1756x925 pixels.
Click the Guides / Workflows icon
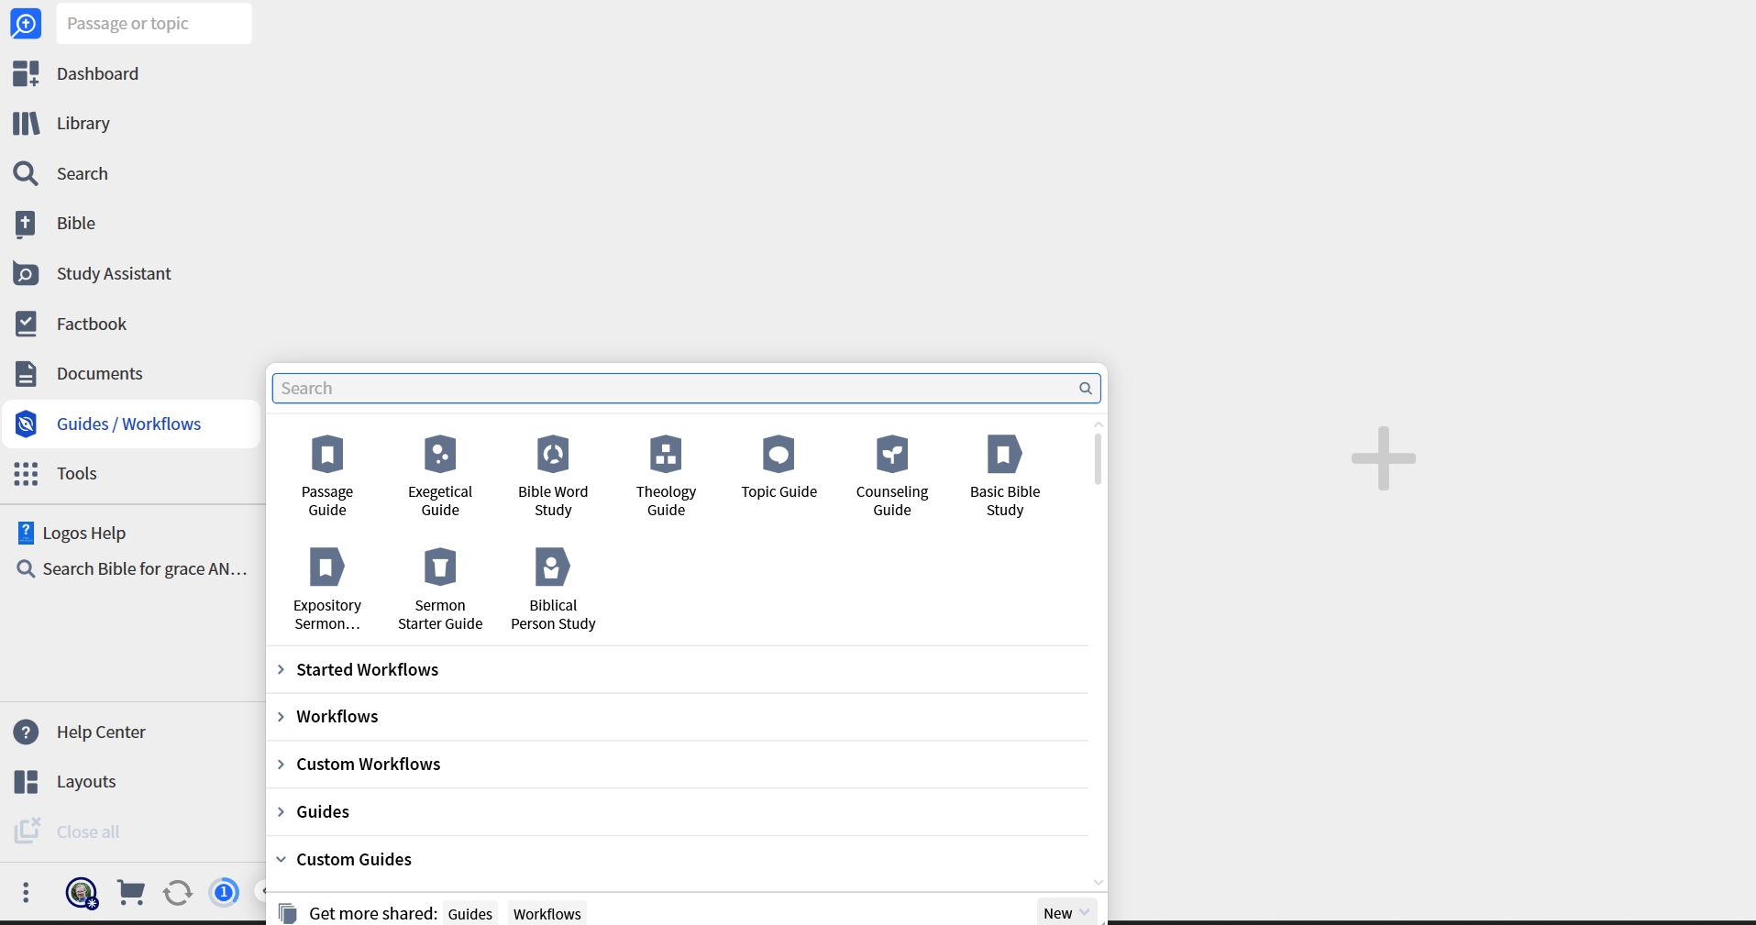[x=26, y=424]
